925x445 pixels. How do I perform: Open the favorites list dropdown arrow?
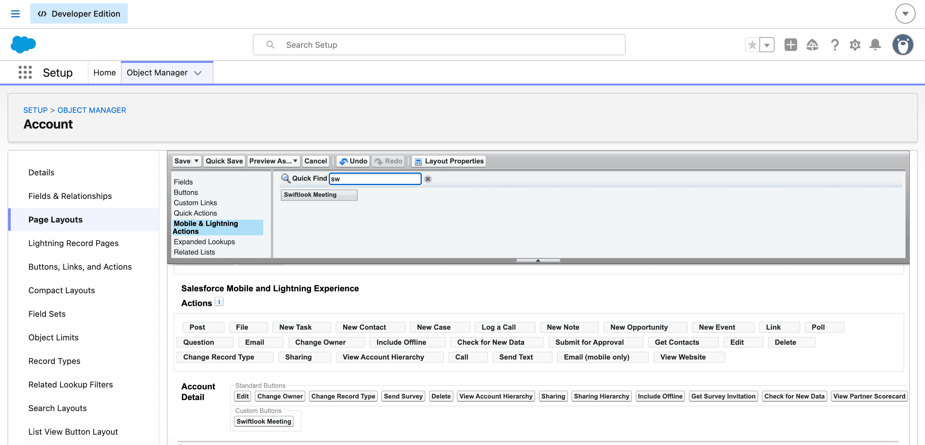tap(767, 45)
